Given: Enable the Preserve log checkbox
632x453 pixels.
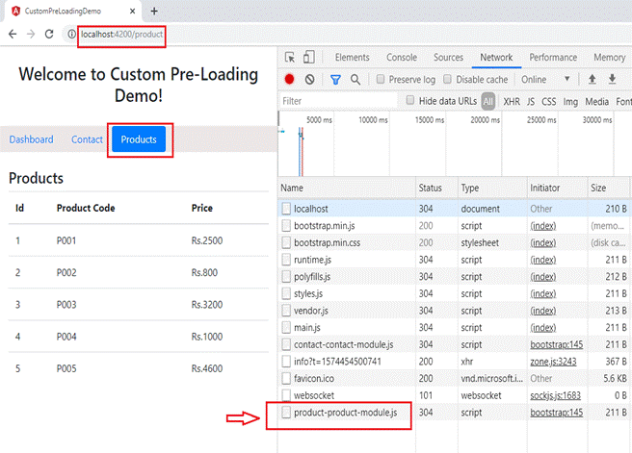Looking at the screenshot, I should point(382,79).
